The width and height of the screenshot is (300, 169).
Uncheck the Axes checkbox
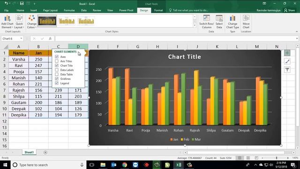(x=57, y=57)
